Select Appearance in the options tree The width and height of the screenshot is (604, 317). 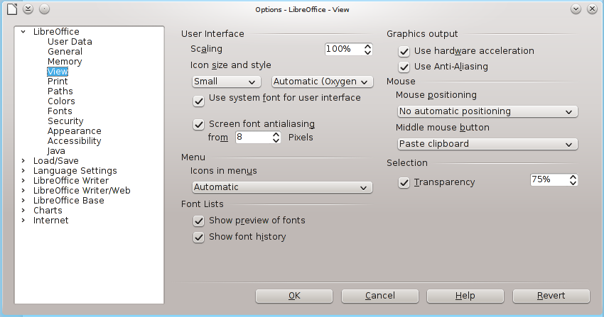click(75, 131)
